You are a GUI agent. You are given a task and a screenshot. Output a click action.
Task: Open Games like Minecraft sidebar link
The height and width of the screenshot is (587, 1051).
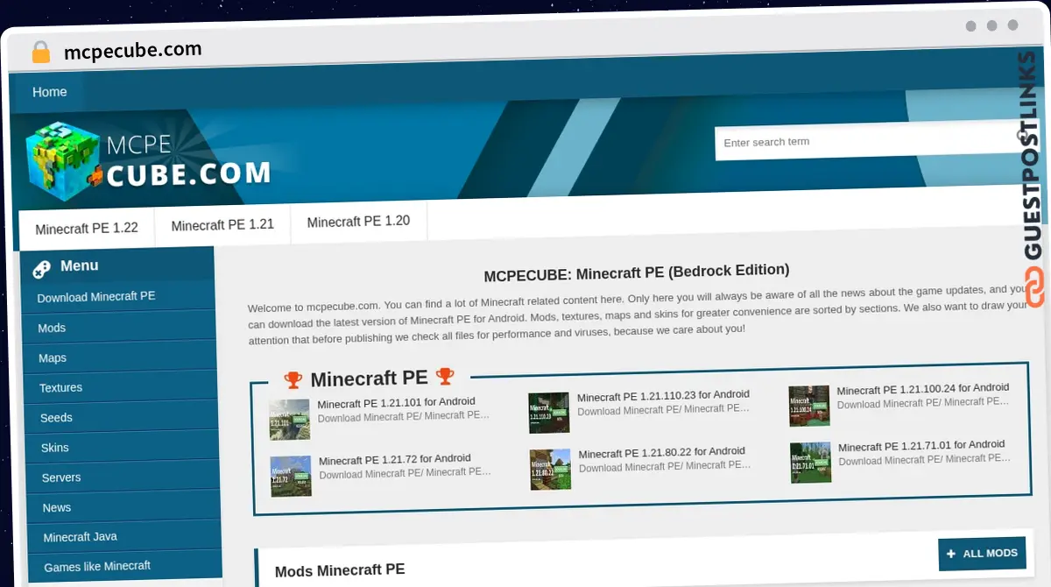pyautogui.click(x=125, y=566)
